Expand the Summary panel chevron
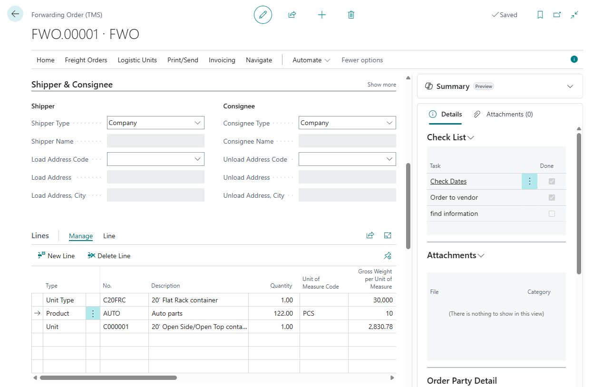612x387 pixels. [x=570, y=86]
